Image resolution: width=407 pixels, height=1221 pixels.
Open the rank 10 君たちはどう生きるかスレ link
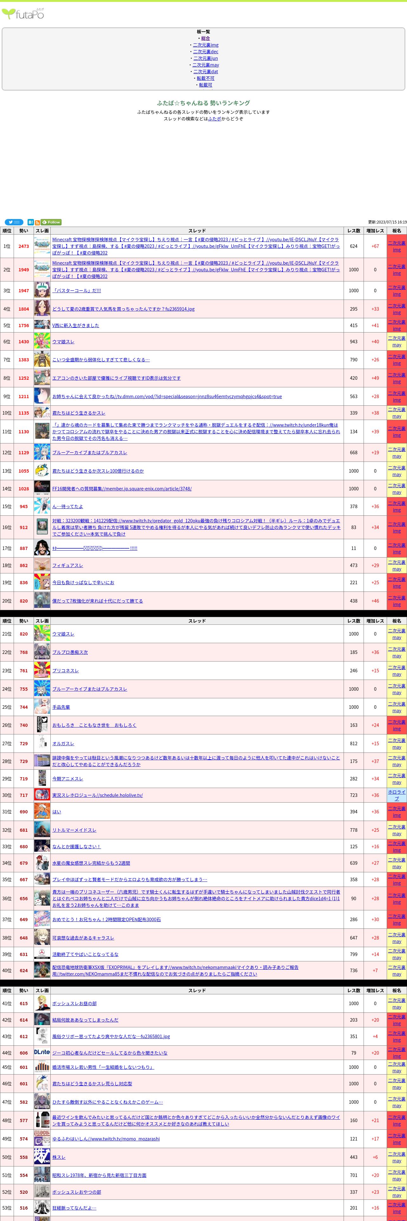coord(79,413)
